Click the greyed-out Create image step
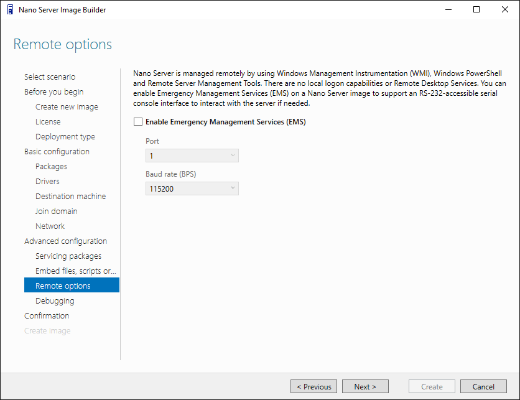The width and height of the screenshot is (520, 400). point(47,331)
